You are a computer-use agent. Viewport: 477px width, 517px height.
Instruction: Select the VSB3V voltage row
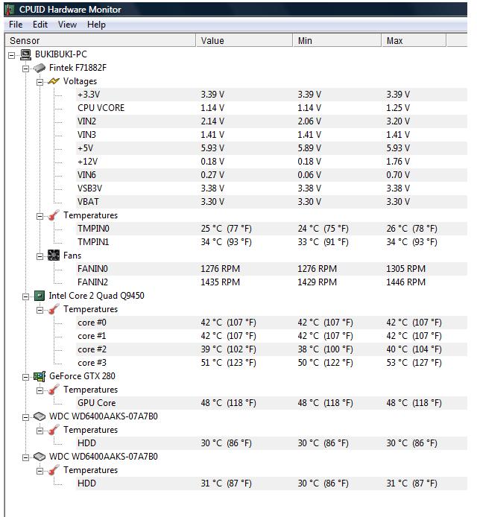click(x=271, y=188)
